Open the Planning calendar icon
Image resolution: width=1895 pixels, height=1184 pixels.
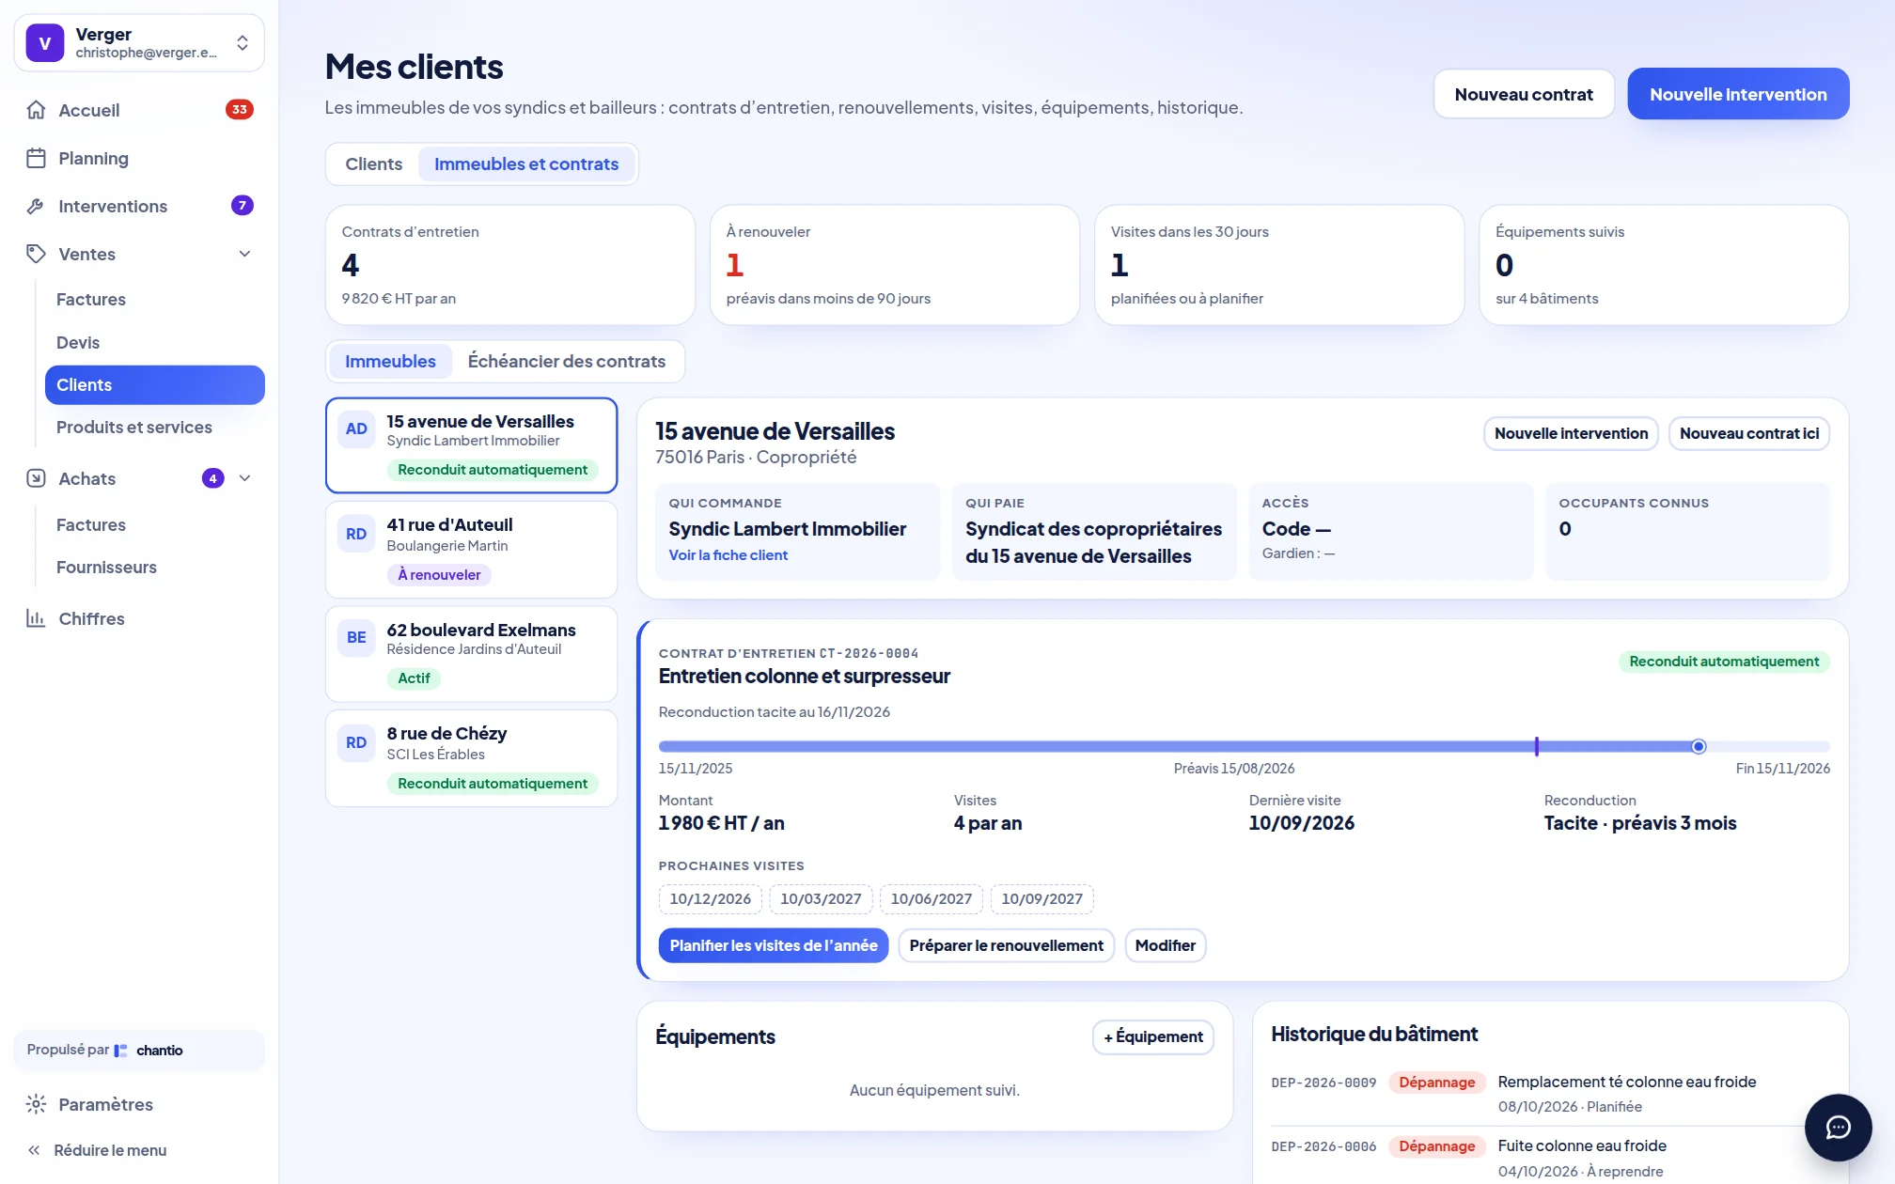pyautogui.click(x=36, y=158)
